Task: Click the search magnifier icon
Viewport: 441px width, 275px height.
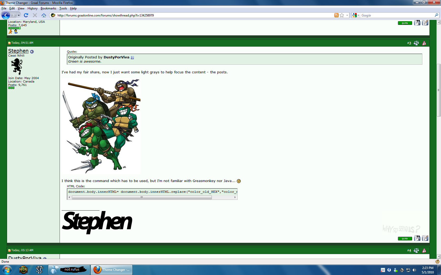Action: [436, 15]
